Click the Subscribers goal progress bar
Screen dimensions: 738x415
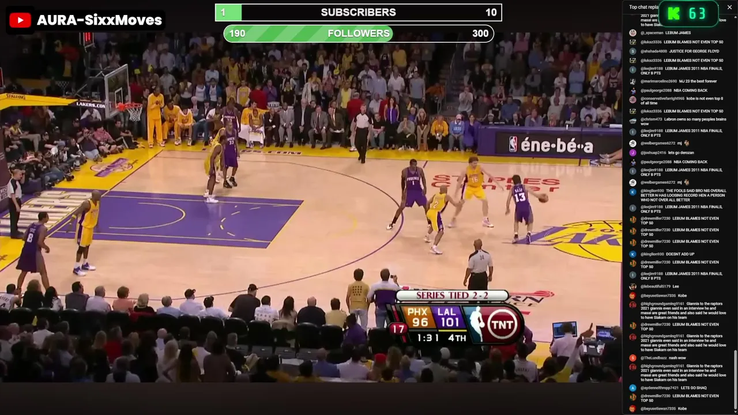coord(359,12)
